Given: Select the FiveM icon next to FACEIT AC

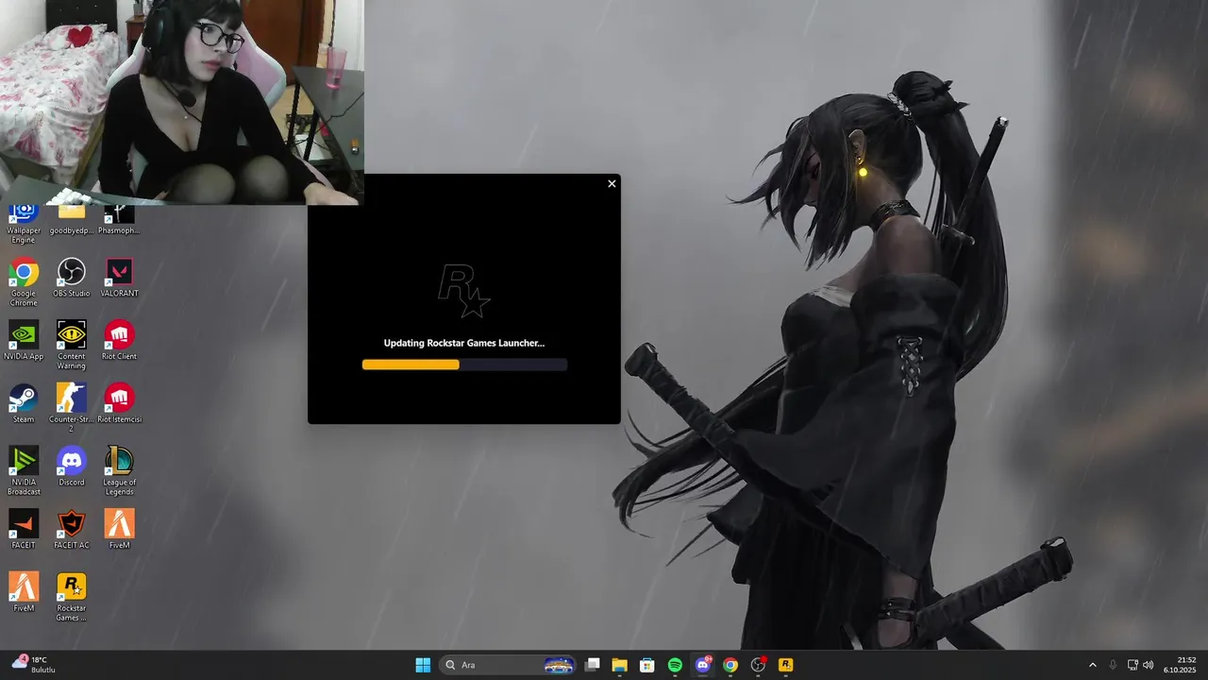Looking at the screenshot, I should tap(119, 530).
